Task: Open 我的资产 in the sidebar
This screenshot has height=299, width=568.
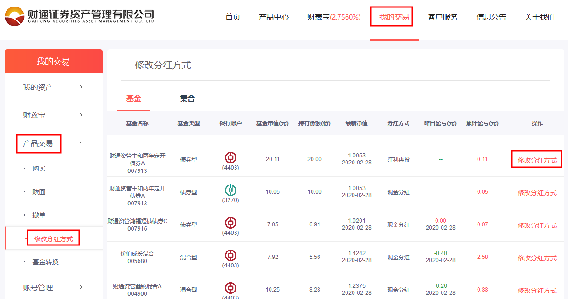Action: (38, 87)
